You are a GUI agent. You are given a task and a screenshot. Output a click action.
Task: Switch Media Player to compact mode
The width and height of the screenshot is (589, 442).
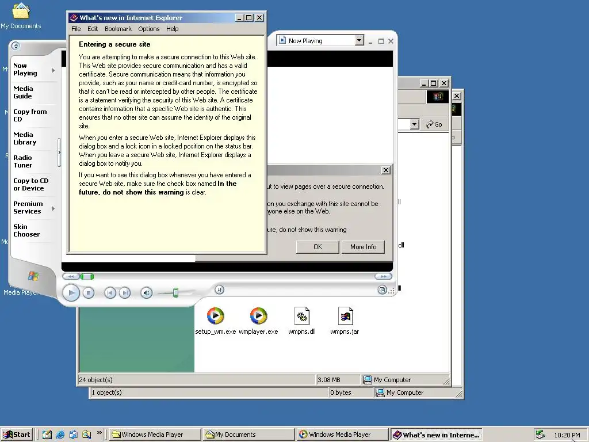click(382, 290)
